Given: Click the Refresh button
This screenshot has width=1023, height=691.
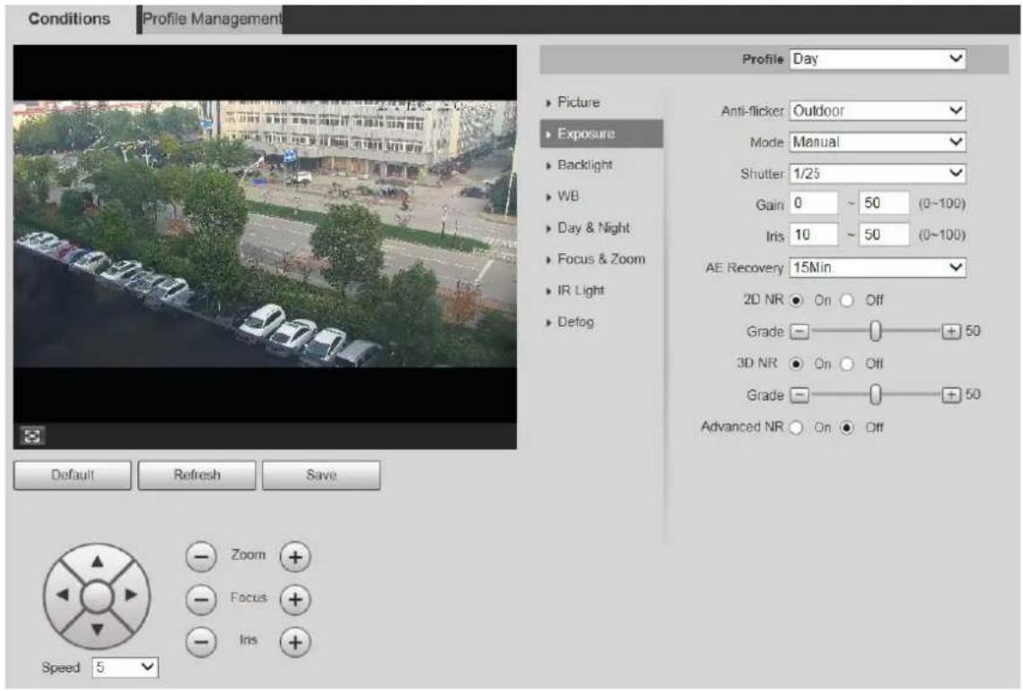Looking at the screenshot, I should click(x=197, y=475).
